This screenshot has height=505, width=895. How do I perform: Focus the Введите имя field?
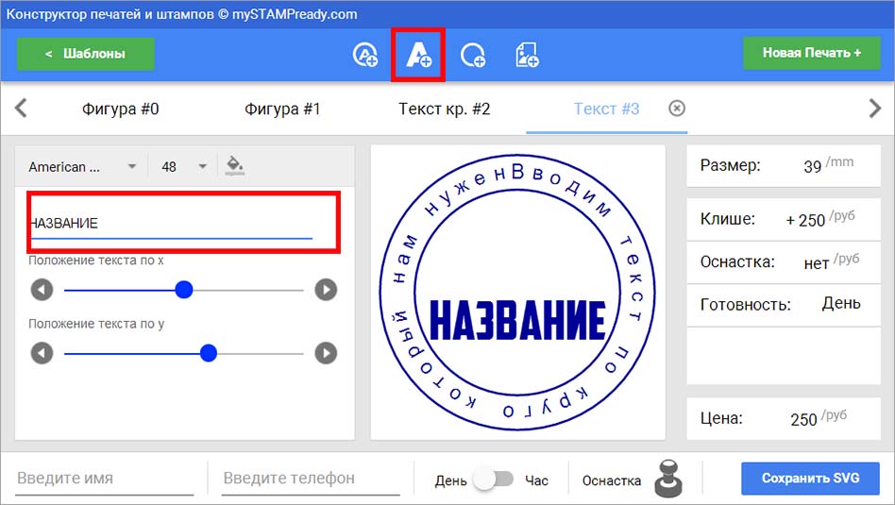(x=105, y=479)
